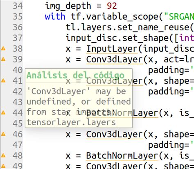Image resolution: width=194 pixels, height=169 pixels.
Task: Click the warning icon on line 41
Action: pyautogui.click(x=3, y=80)
